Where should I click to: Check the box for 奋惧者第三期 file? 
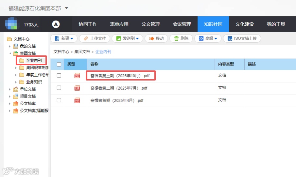coord(59,75)
